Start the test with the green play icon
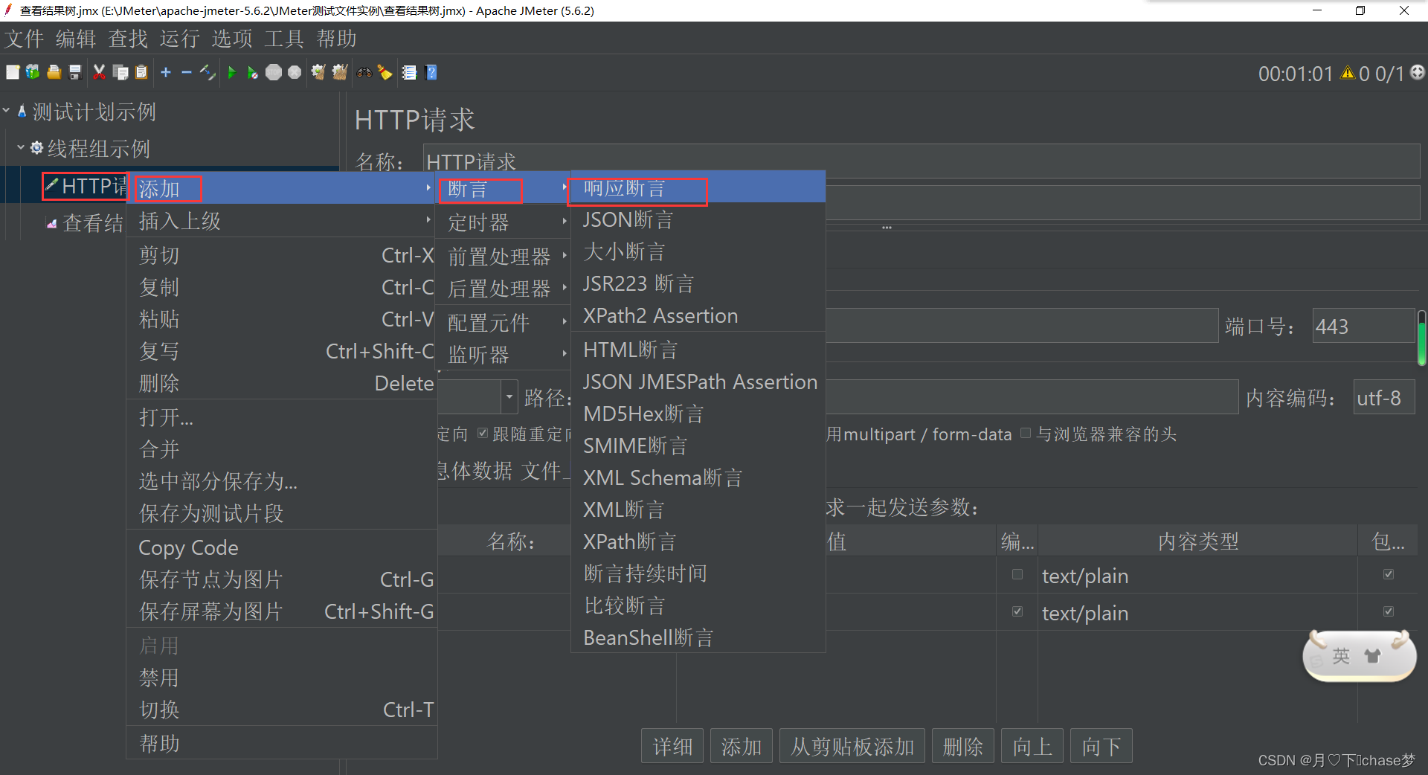This screenshot has height=775, width=1428. click(x=232, y=72)
